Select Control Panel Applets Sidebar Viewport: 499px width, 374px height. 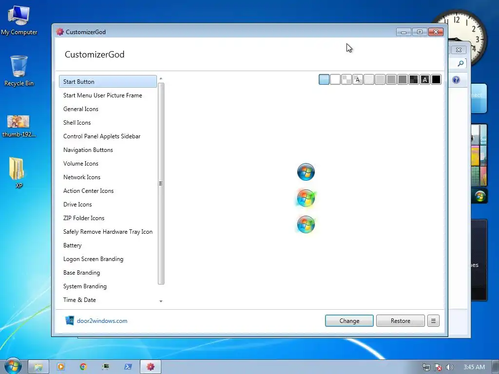click(108, 136)
